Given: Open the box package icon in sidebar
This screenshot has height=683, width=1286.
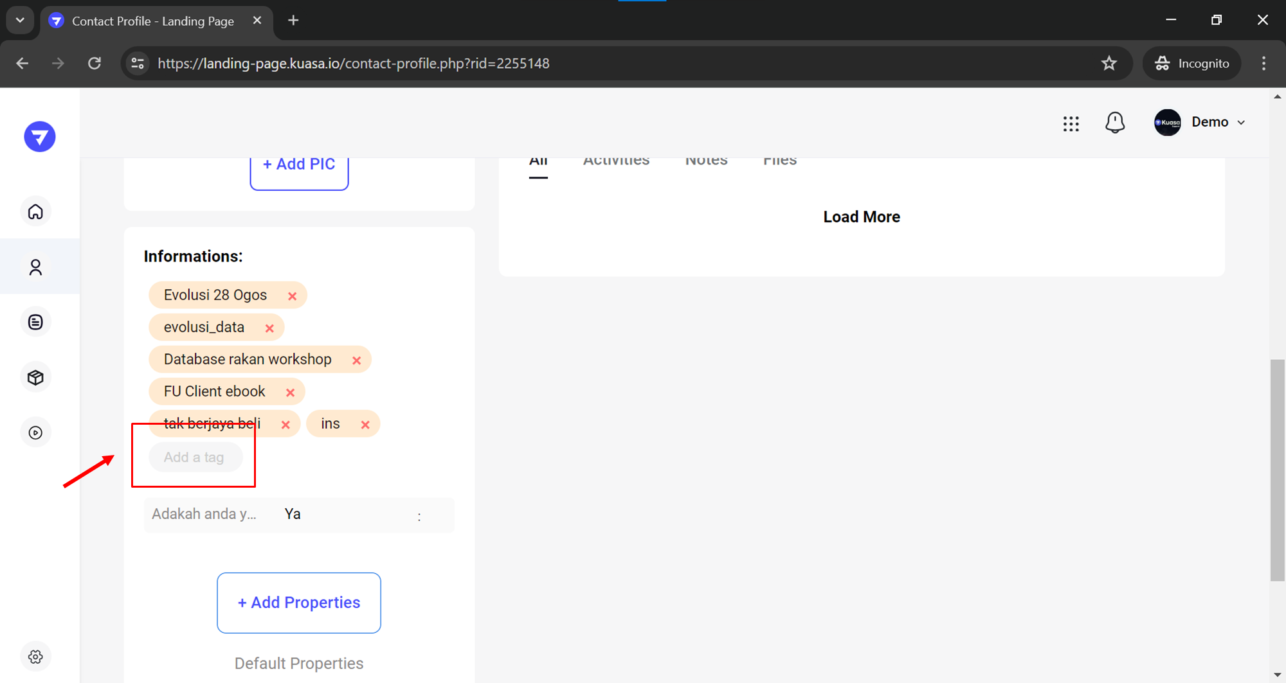Looking at the screenshot, I should [35, 377].
